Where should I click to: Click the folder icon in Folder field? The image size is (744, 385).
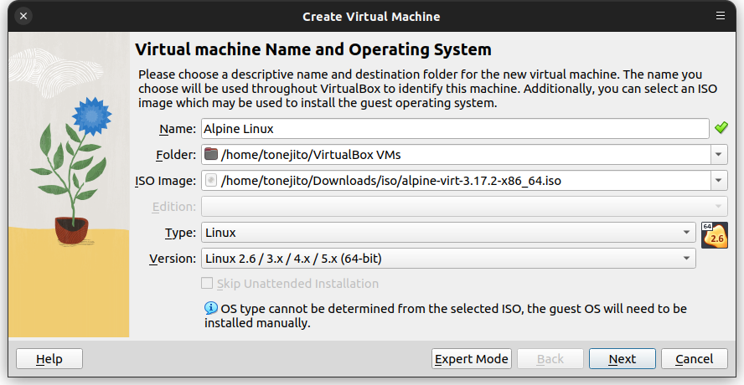click(x=211, y=154)
